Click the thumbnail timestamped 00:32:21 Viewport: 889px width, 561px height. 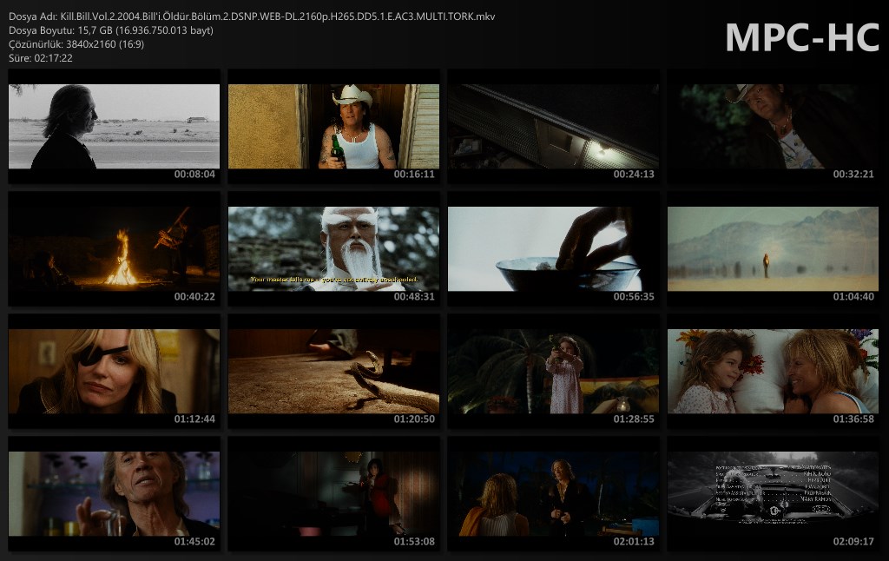tap(773, 127)
